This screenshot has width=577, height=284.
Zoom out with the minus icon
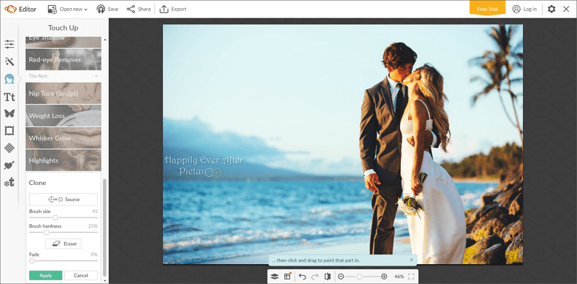point(341,277)
